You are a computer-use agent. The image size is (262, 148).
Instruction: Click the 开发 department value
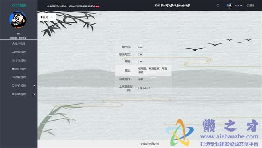pyautogui.click(x=141, y=79)
